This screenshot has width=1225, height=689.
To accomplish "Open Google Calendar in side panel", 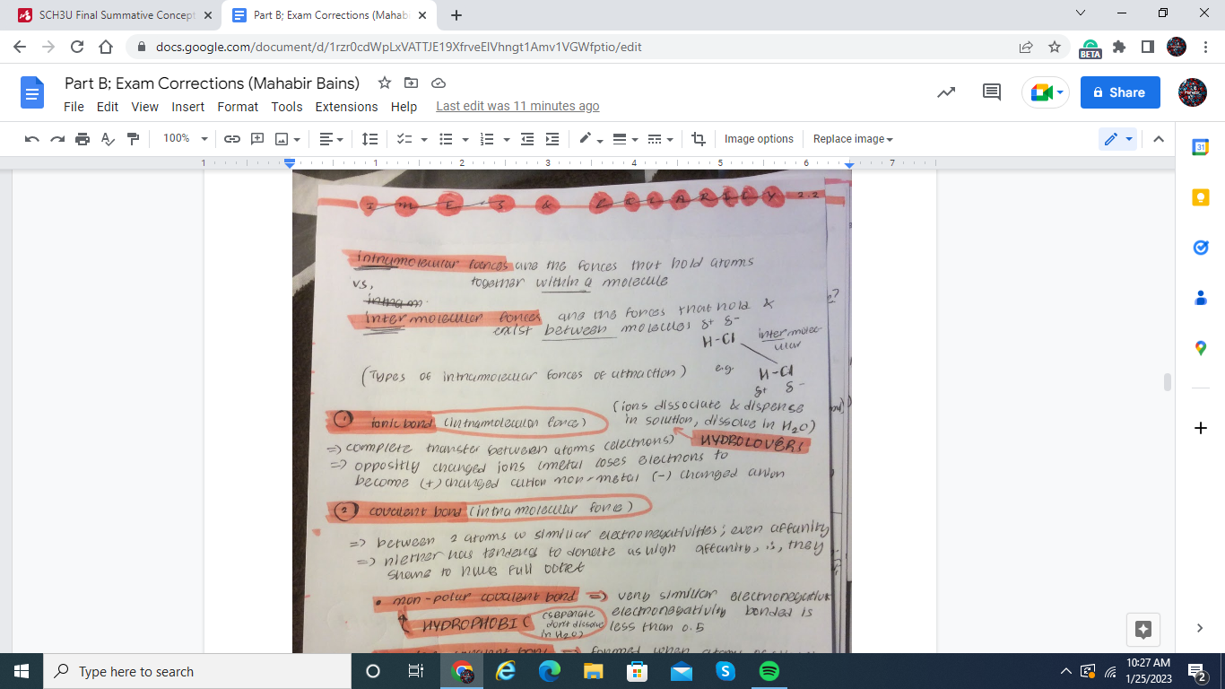I will [x=1201, y=147].
